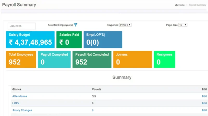Open the Salary Changes link
The image size is (208, 116).
(x=22, y=110)
